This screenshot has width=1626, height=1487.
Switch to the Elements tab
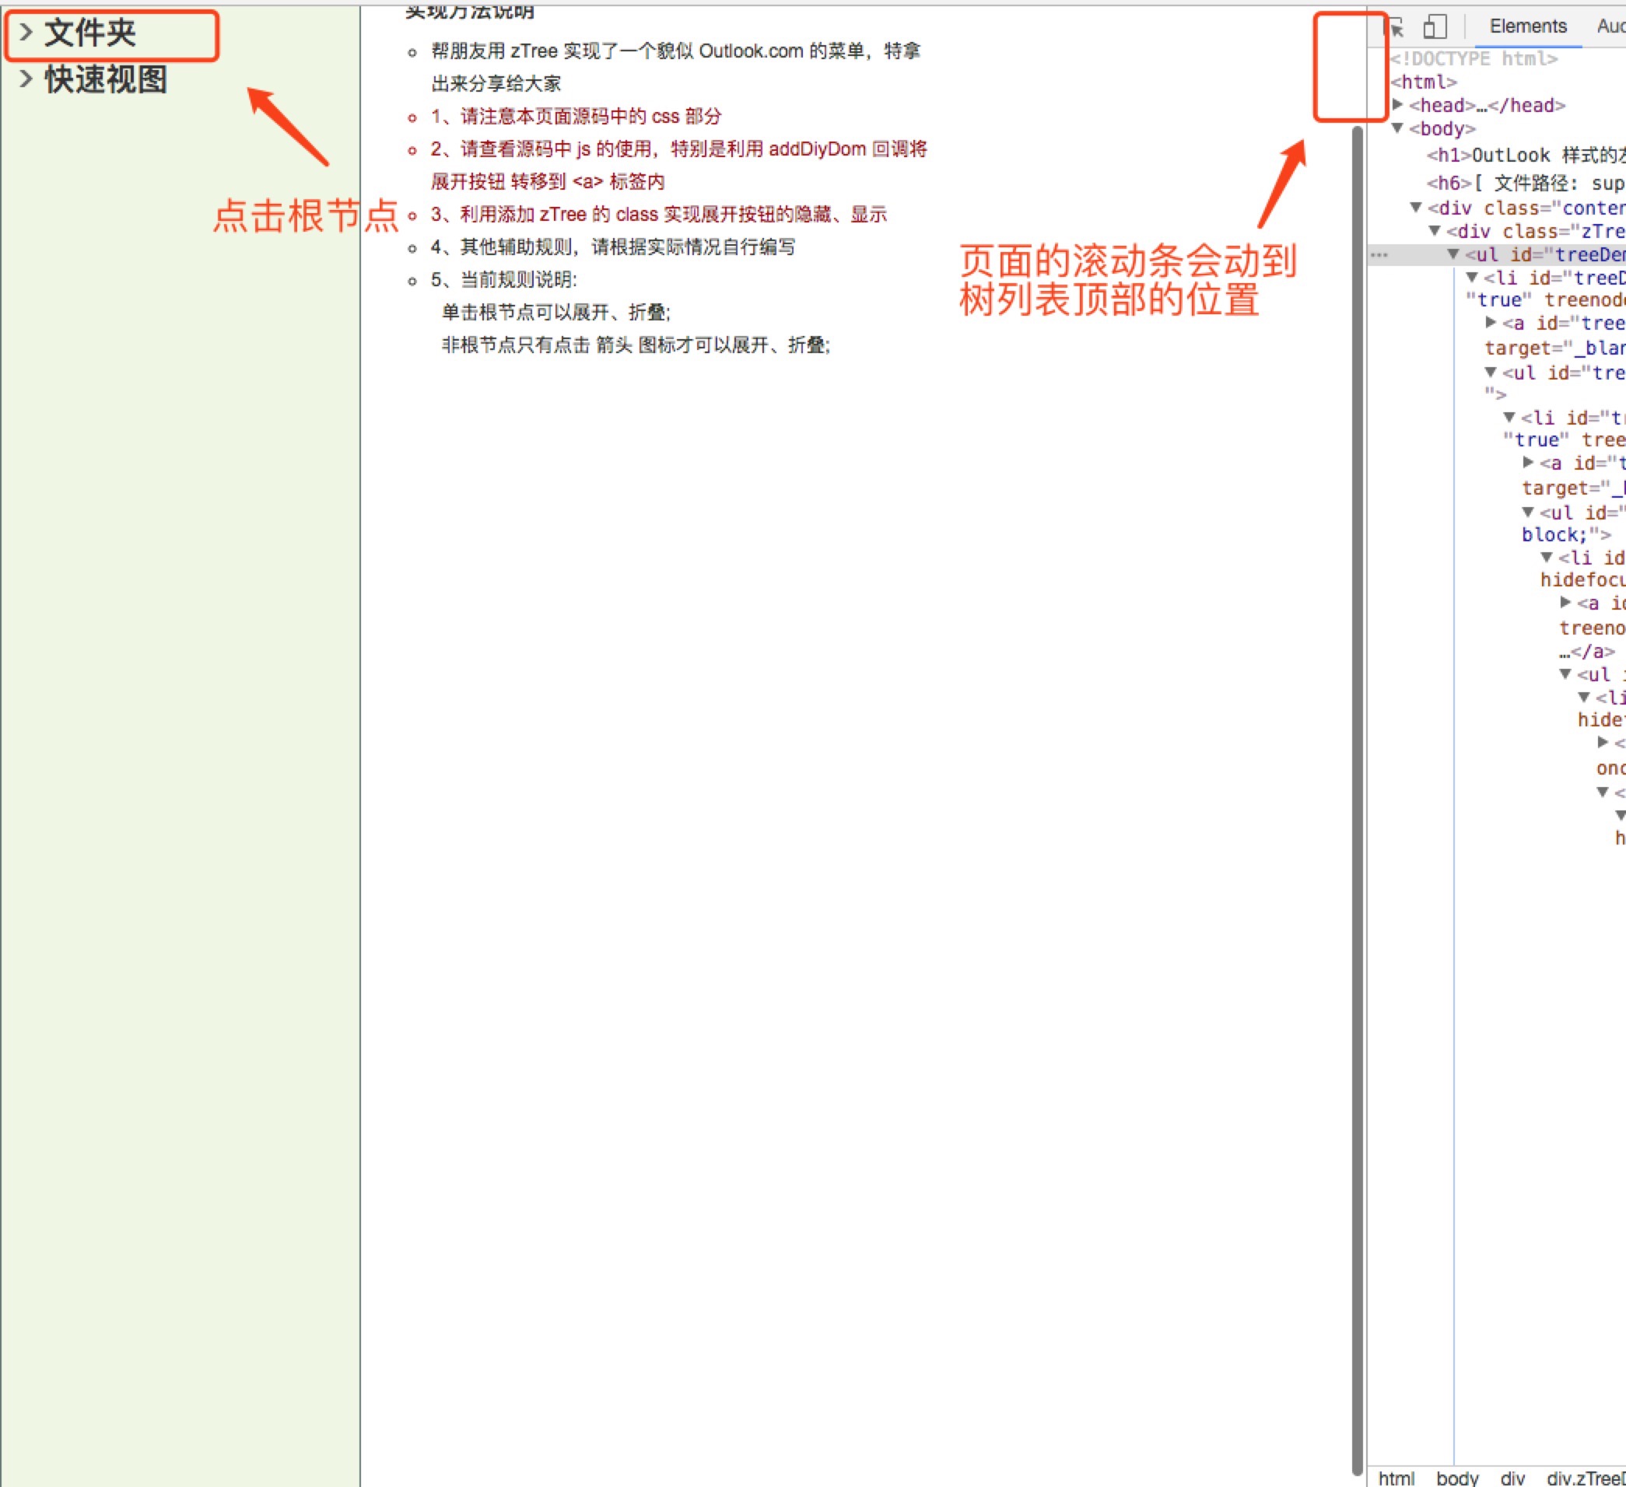tap(1528, 26)
